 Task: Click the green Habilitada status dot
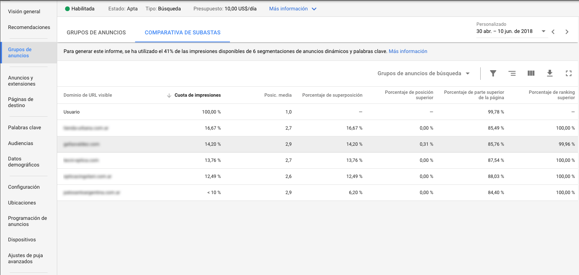67,9
